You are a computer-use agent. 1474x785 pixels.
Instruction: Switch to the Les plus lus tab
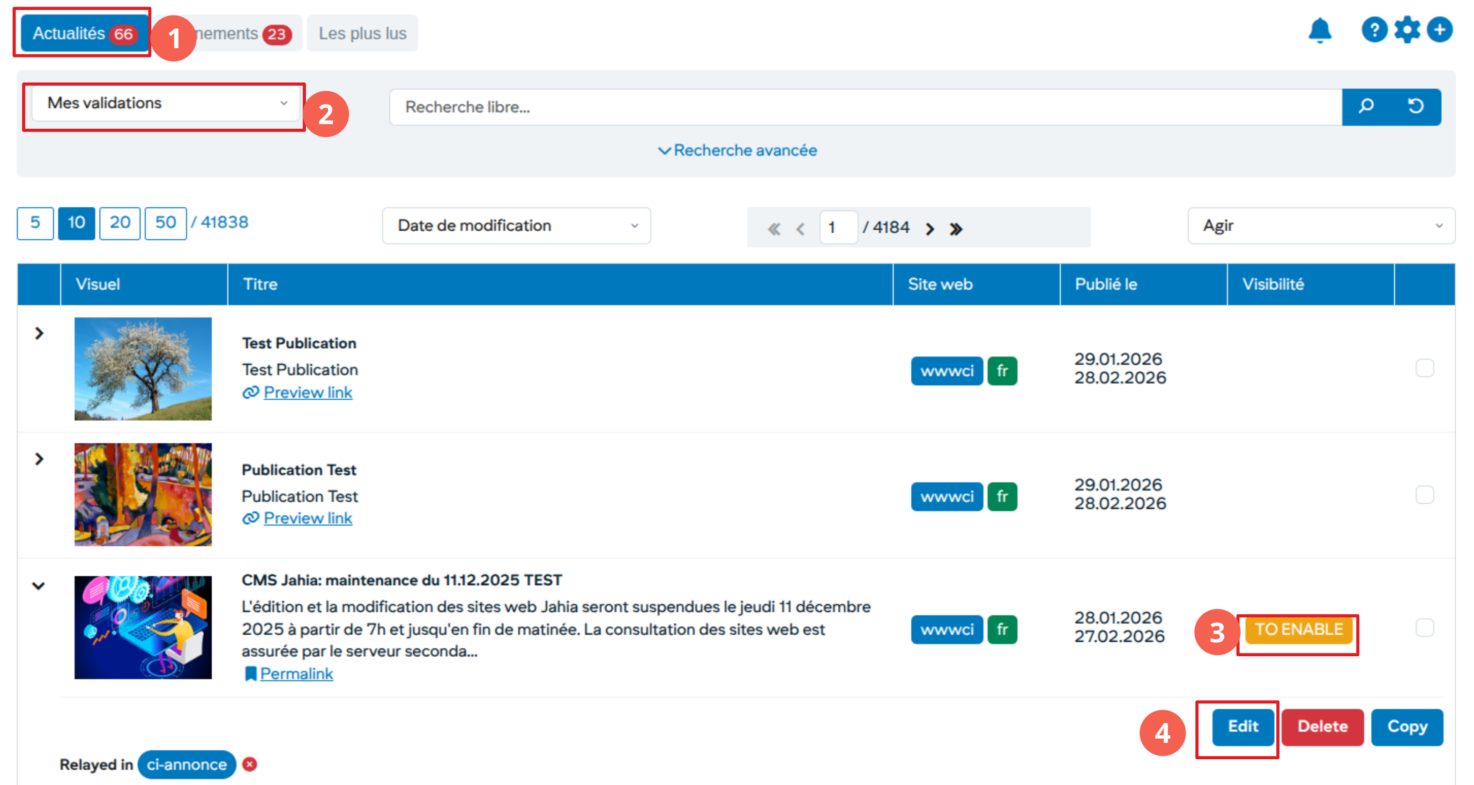coord(362,34)
